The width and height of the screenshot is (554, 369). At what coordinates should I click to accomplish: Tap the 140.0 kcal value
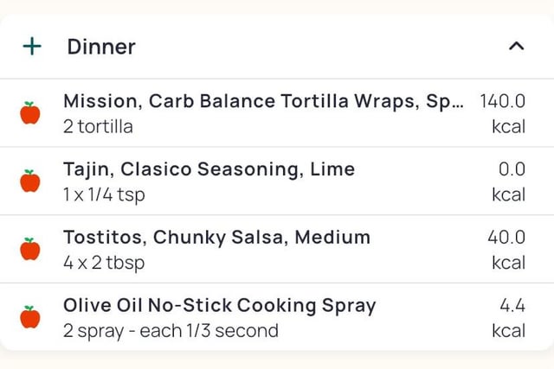tap(502, 101)
